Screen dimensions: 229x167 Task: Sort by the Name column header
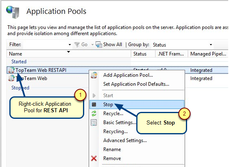click(69, 54)
